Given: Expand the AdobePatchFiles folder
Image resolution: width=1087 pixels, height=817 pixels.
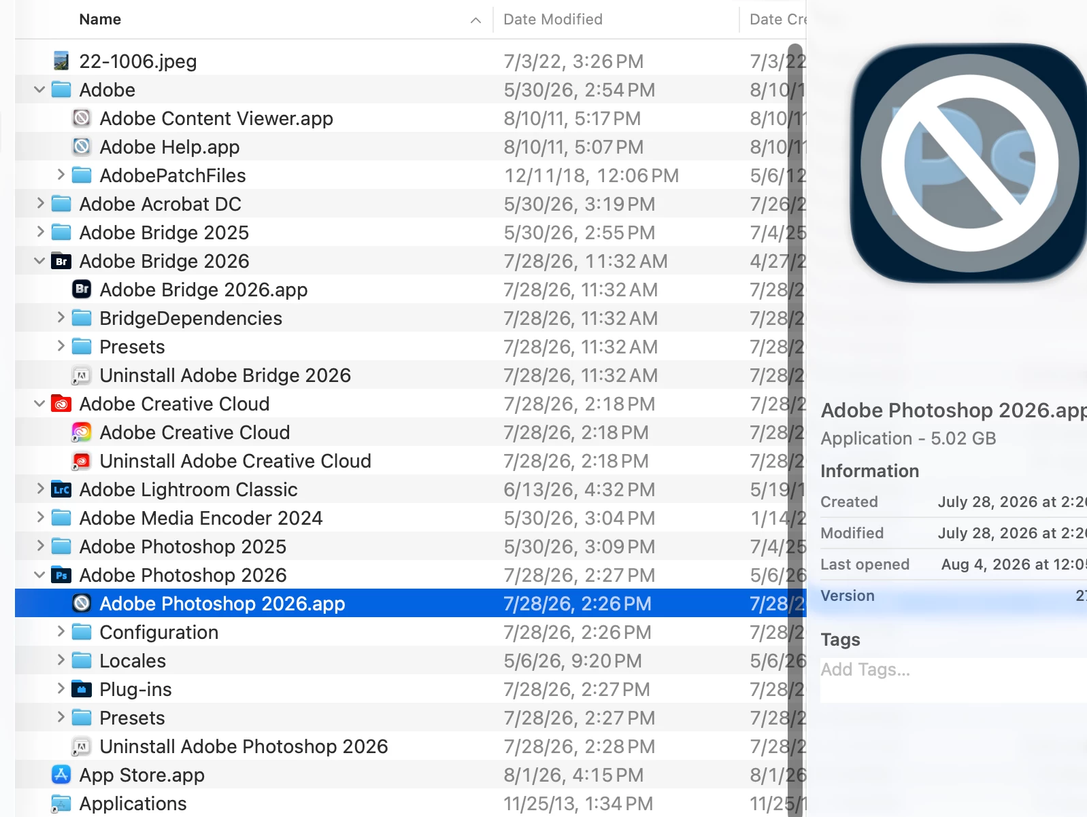Looking at the screenshot, I should click(61, 175).
